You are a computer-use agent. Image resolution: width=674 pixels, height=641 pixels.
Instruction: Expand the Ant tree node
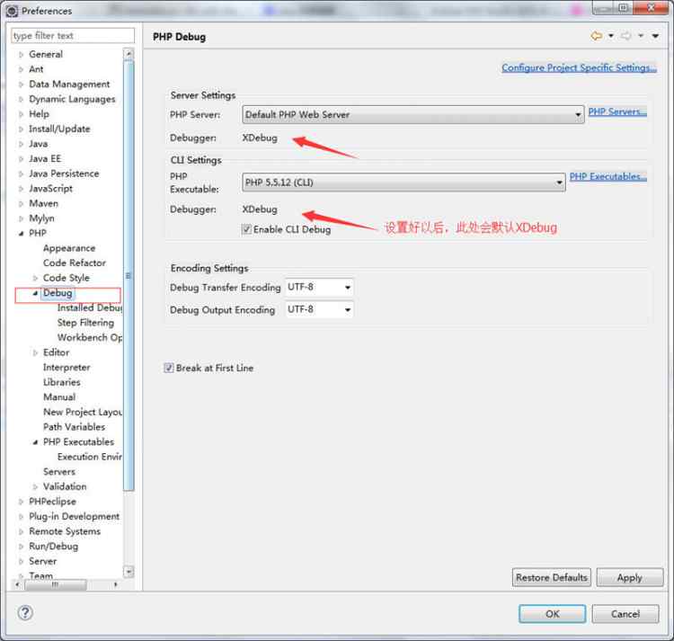pos(21,69)
